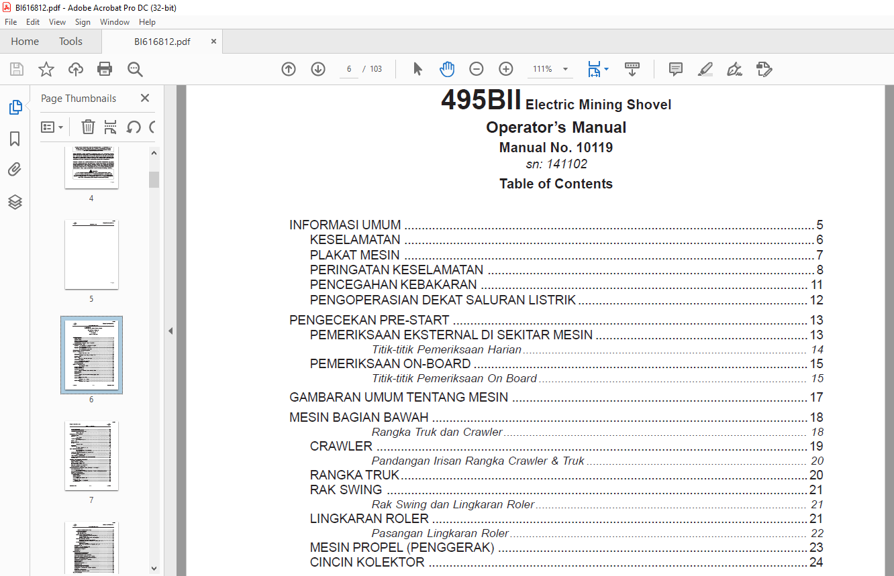The image size is (894, 576).
Task: Open the Layers panel icon
Action: pyautogui.click(x=15, y=202)
